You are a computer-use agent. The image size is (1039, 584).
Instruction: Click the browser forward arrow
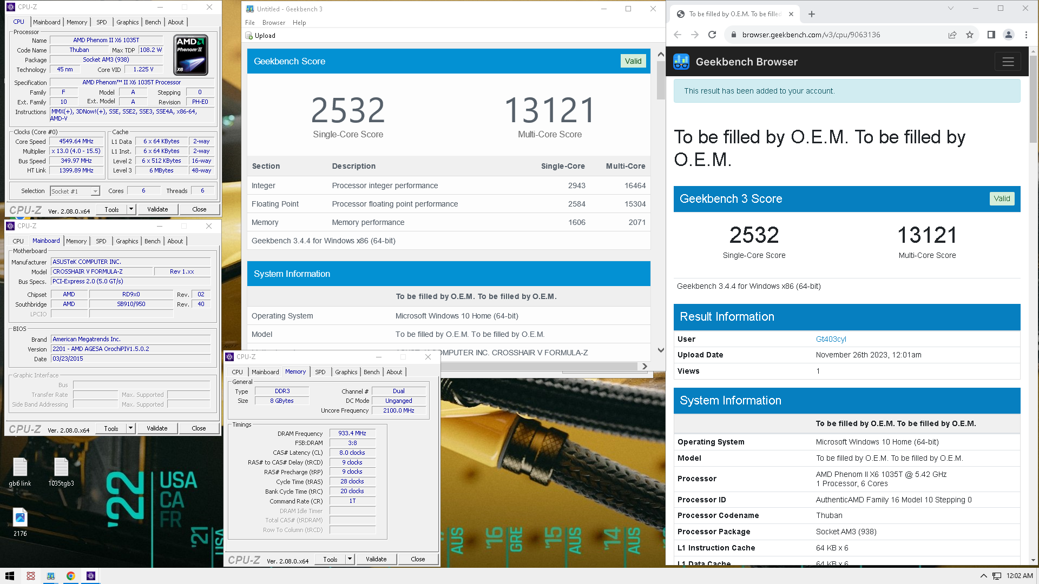[695, 35]
